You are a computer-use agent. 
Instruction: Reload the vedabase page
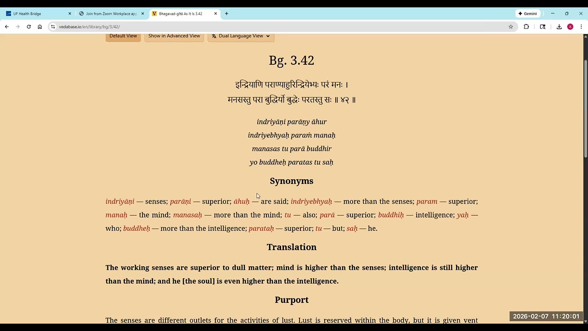pos(28,27)
